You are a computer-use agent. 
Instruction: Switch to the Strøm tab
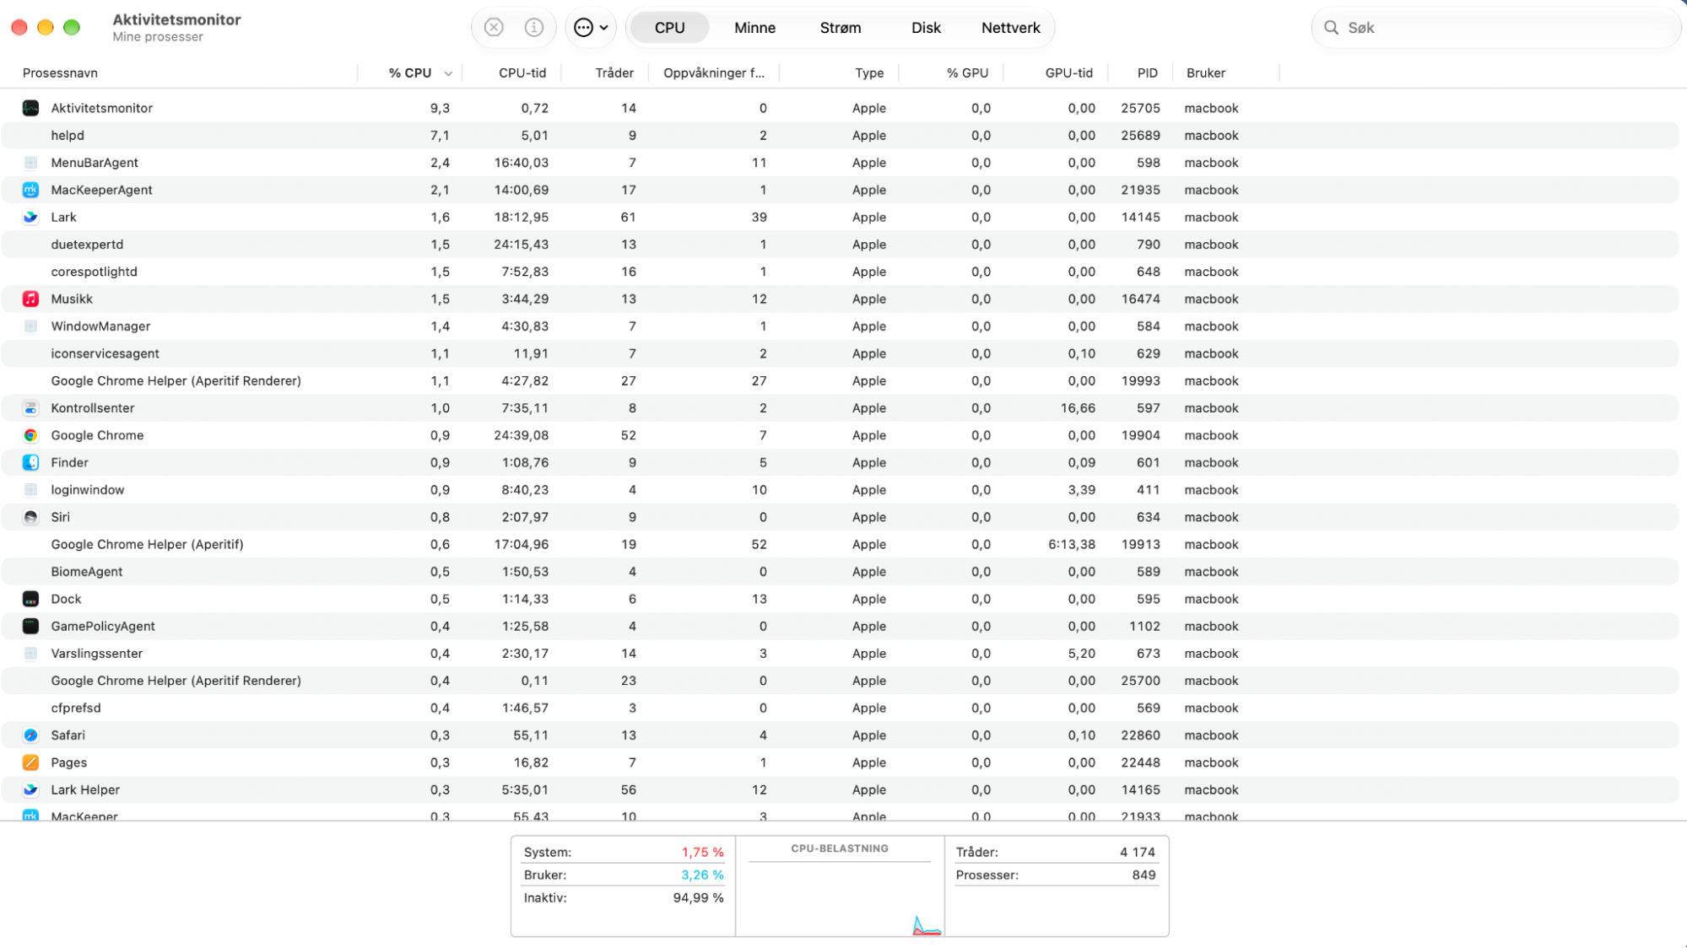(x=841, y=28)
